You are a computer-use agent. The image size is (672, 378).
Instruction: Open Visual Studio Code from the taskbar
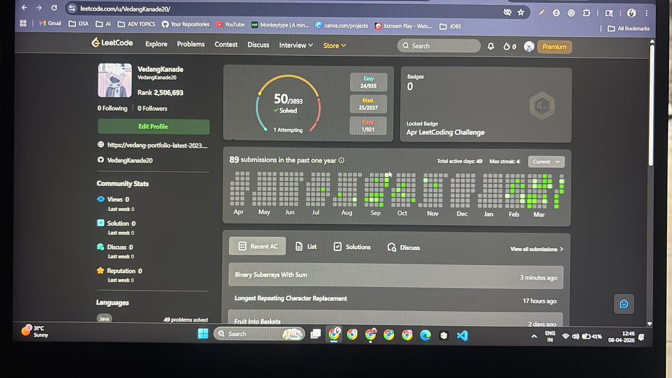(462, 335)
